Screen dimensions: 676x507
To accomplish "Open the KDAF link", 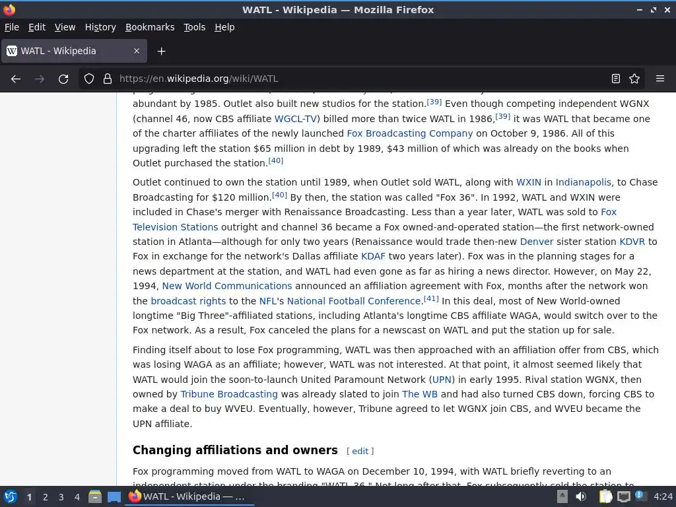I will point(373,257).
